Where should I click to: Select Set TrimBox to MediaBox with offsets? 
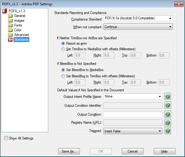coord(63,49)
